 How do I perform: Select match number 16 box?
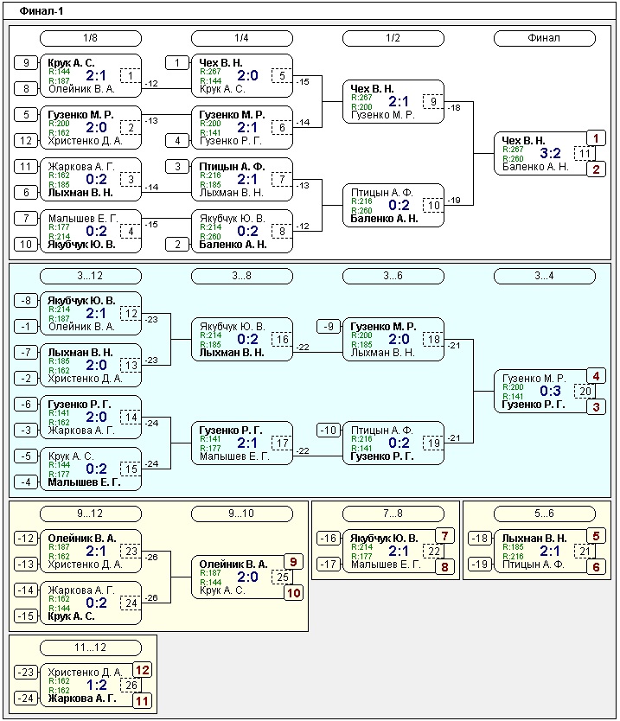(282, 340)
